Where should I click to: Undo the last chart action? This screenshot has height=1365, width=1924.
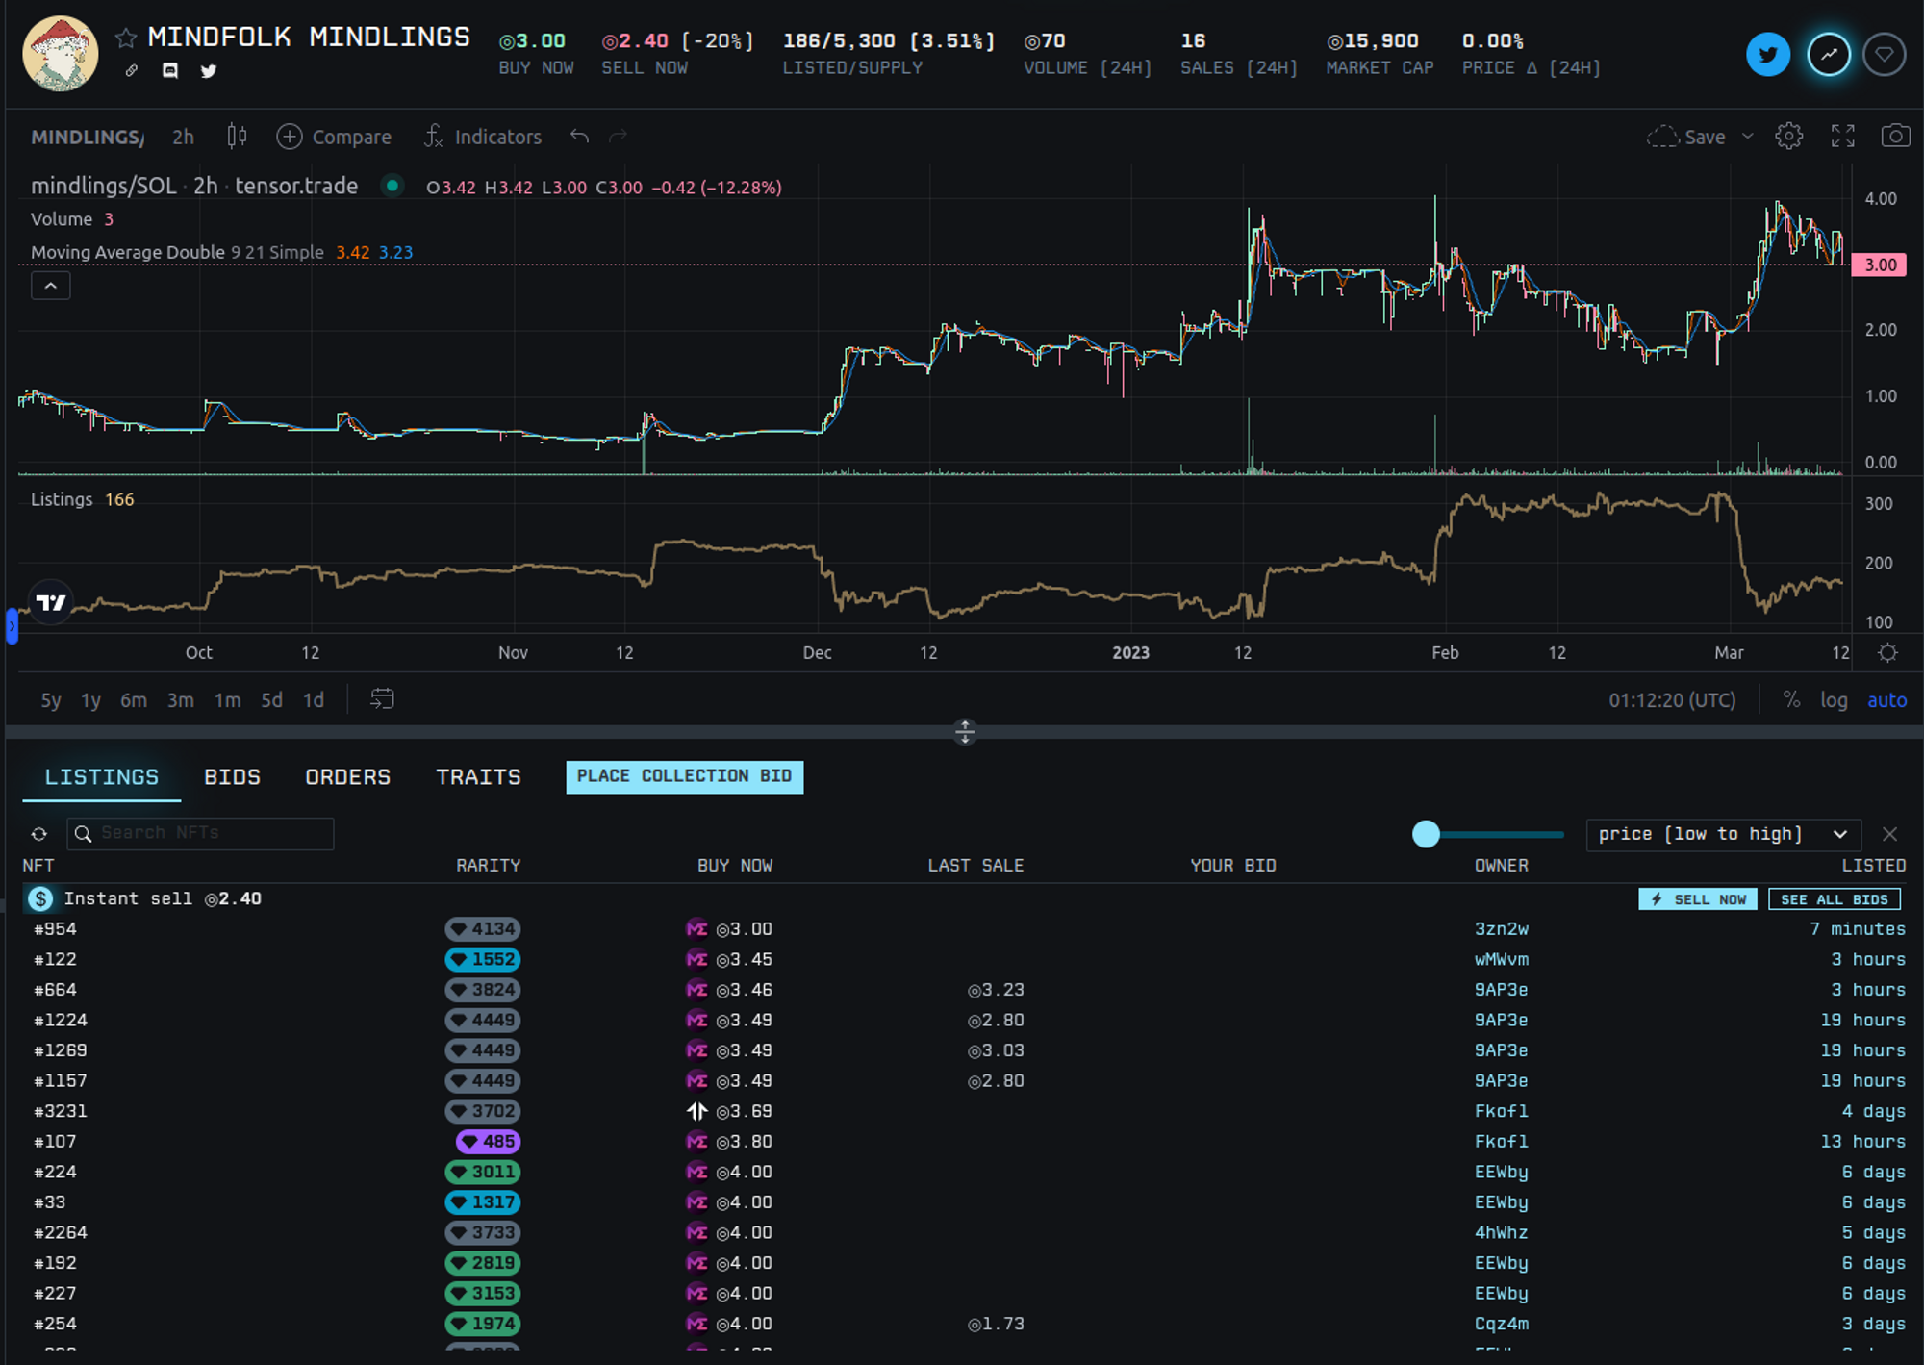[579, 136]
